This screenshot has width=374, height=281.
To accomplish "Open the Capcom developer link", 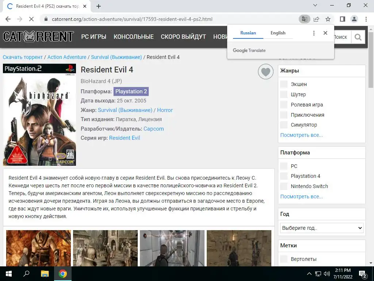I will (x=154, y=129).
